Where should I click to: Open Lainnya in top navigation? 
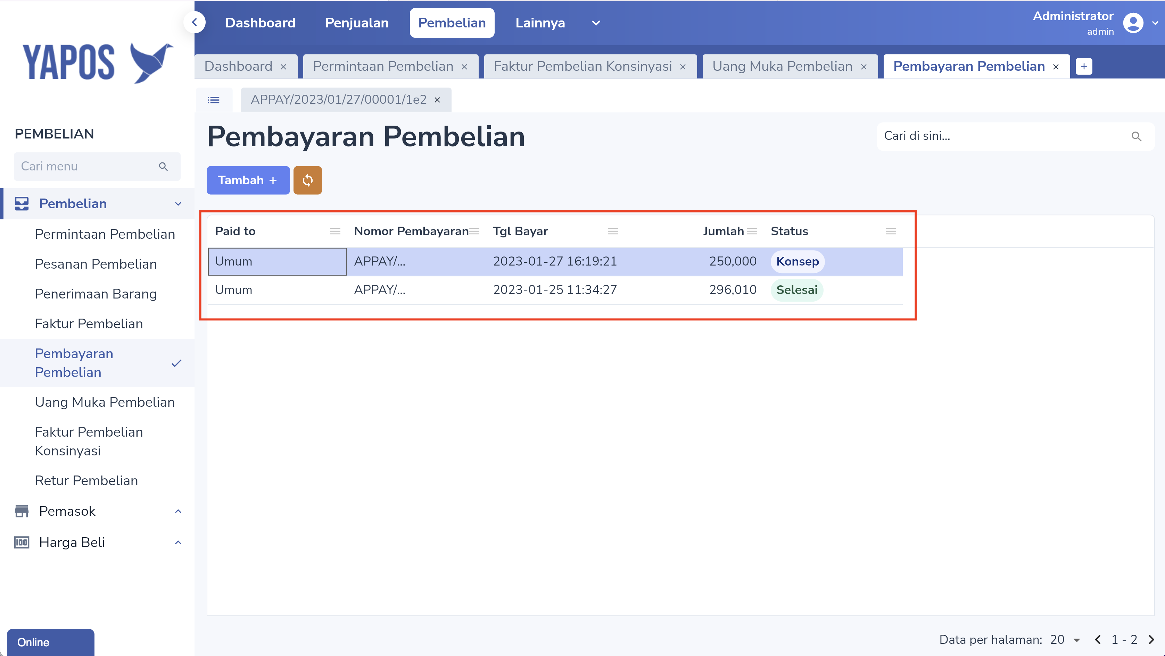tap(540, 23)
